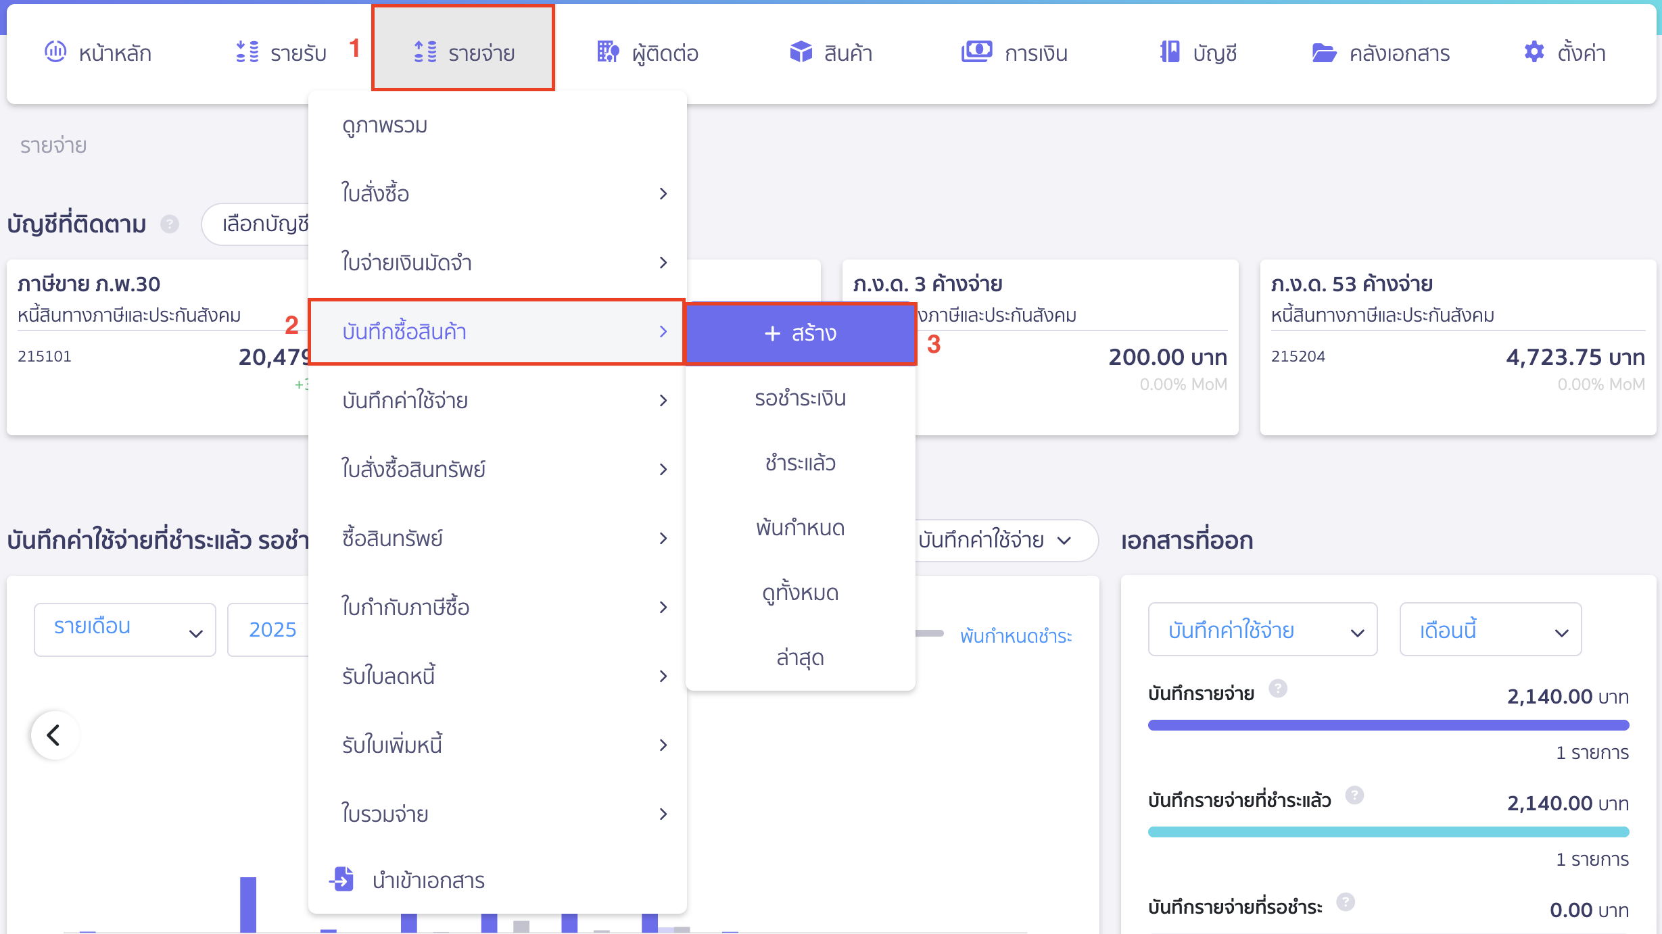Expand ใบสั่งซื้อ submenu
1662x934 pixels.
pyautogui.click(x=498, y=194)
